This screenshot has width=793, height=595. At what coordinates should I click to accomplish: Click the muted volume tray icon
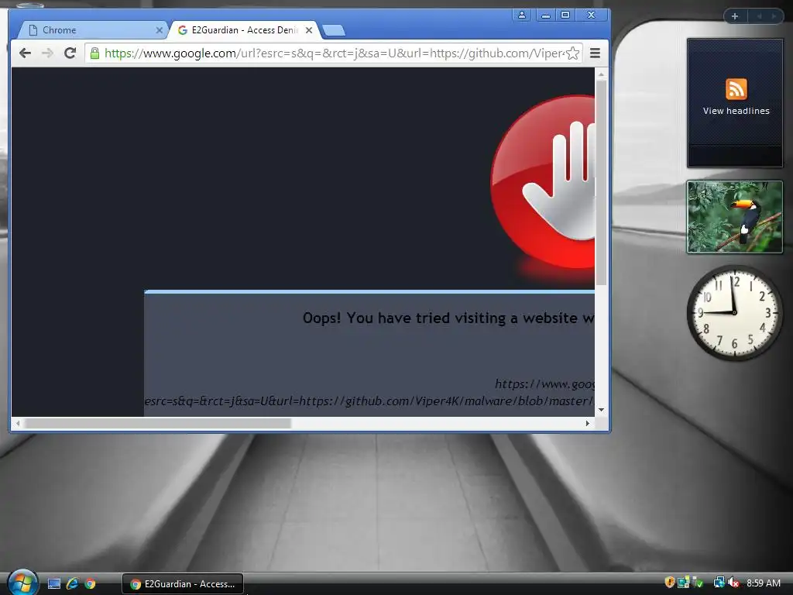pos(733,583)
